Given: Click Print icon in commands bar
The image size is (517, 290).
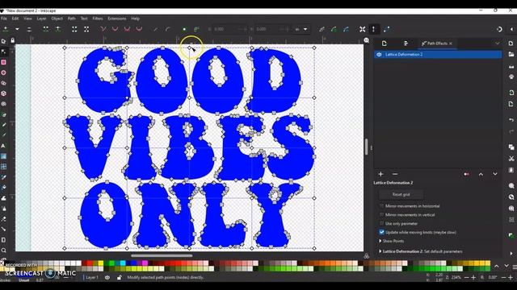Looking at the screenshot, I should click(511, 77).
